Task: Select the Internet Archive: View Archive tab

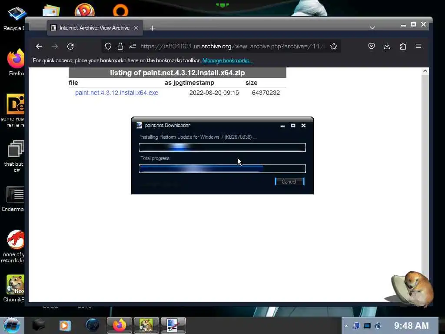Action: (x=95, y=28)
